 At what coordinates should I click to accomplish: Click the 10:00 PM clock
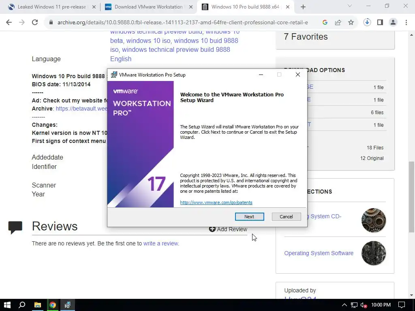tap(381, 305)
